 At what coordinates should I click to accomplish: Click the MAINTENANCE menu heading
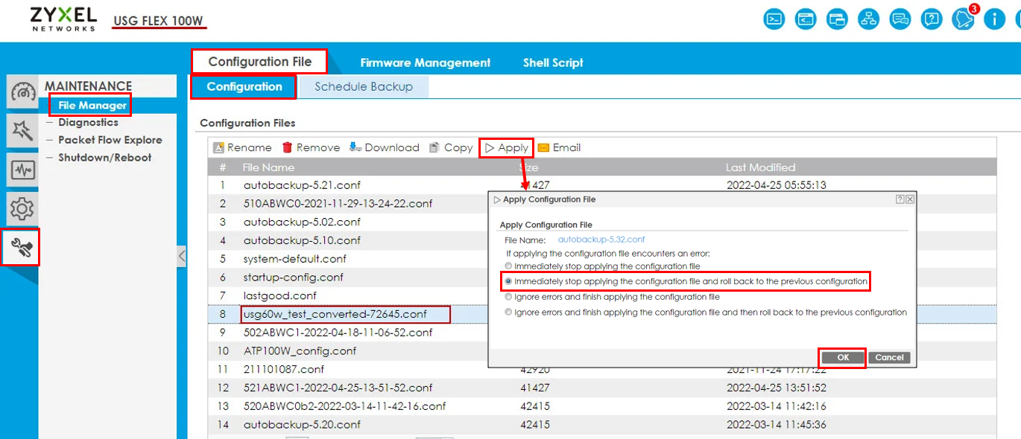[x=88, y=86]
